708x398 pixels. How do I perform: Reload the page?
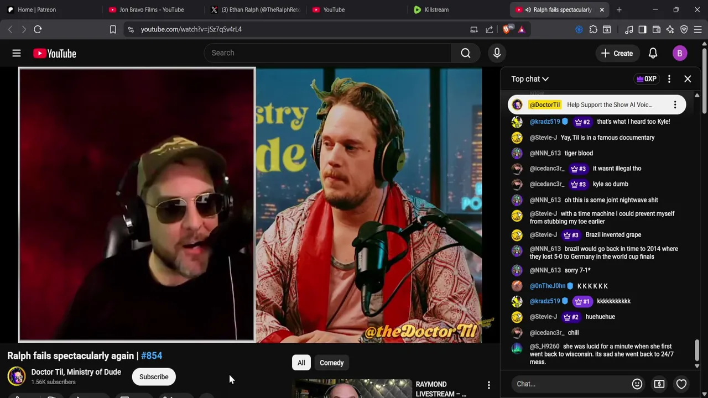(x=38, y=29)
